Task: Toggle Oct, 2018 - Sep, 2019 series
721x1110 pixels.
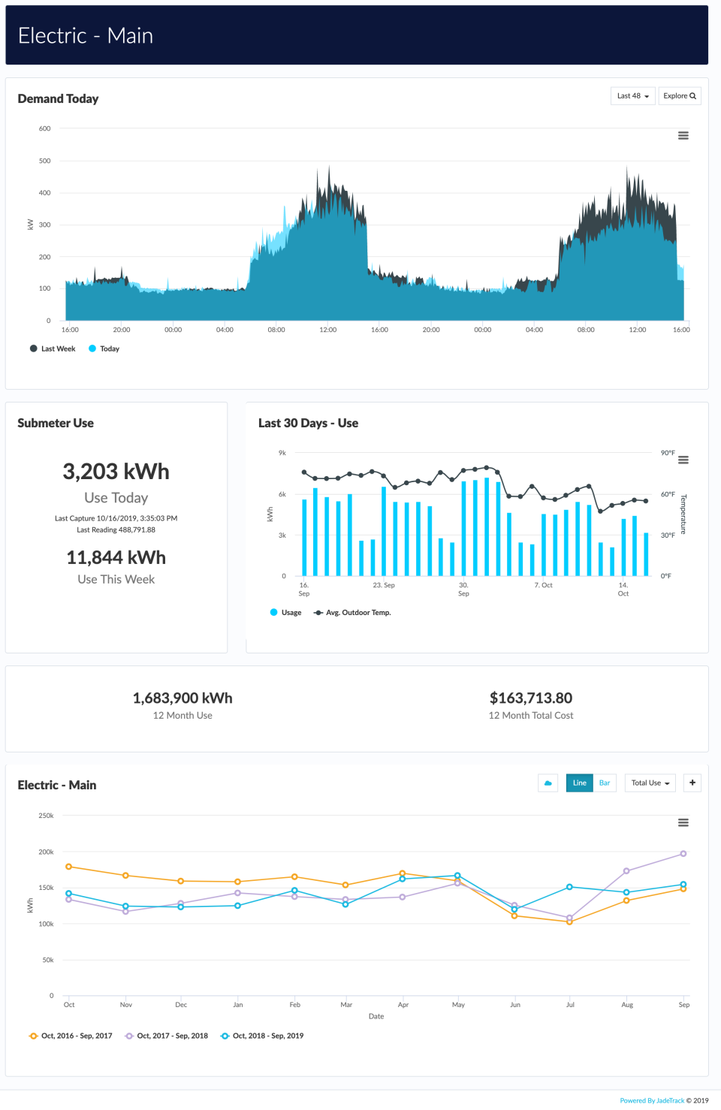Action: [262, 1036]
